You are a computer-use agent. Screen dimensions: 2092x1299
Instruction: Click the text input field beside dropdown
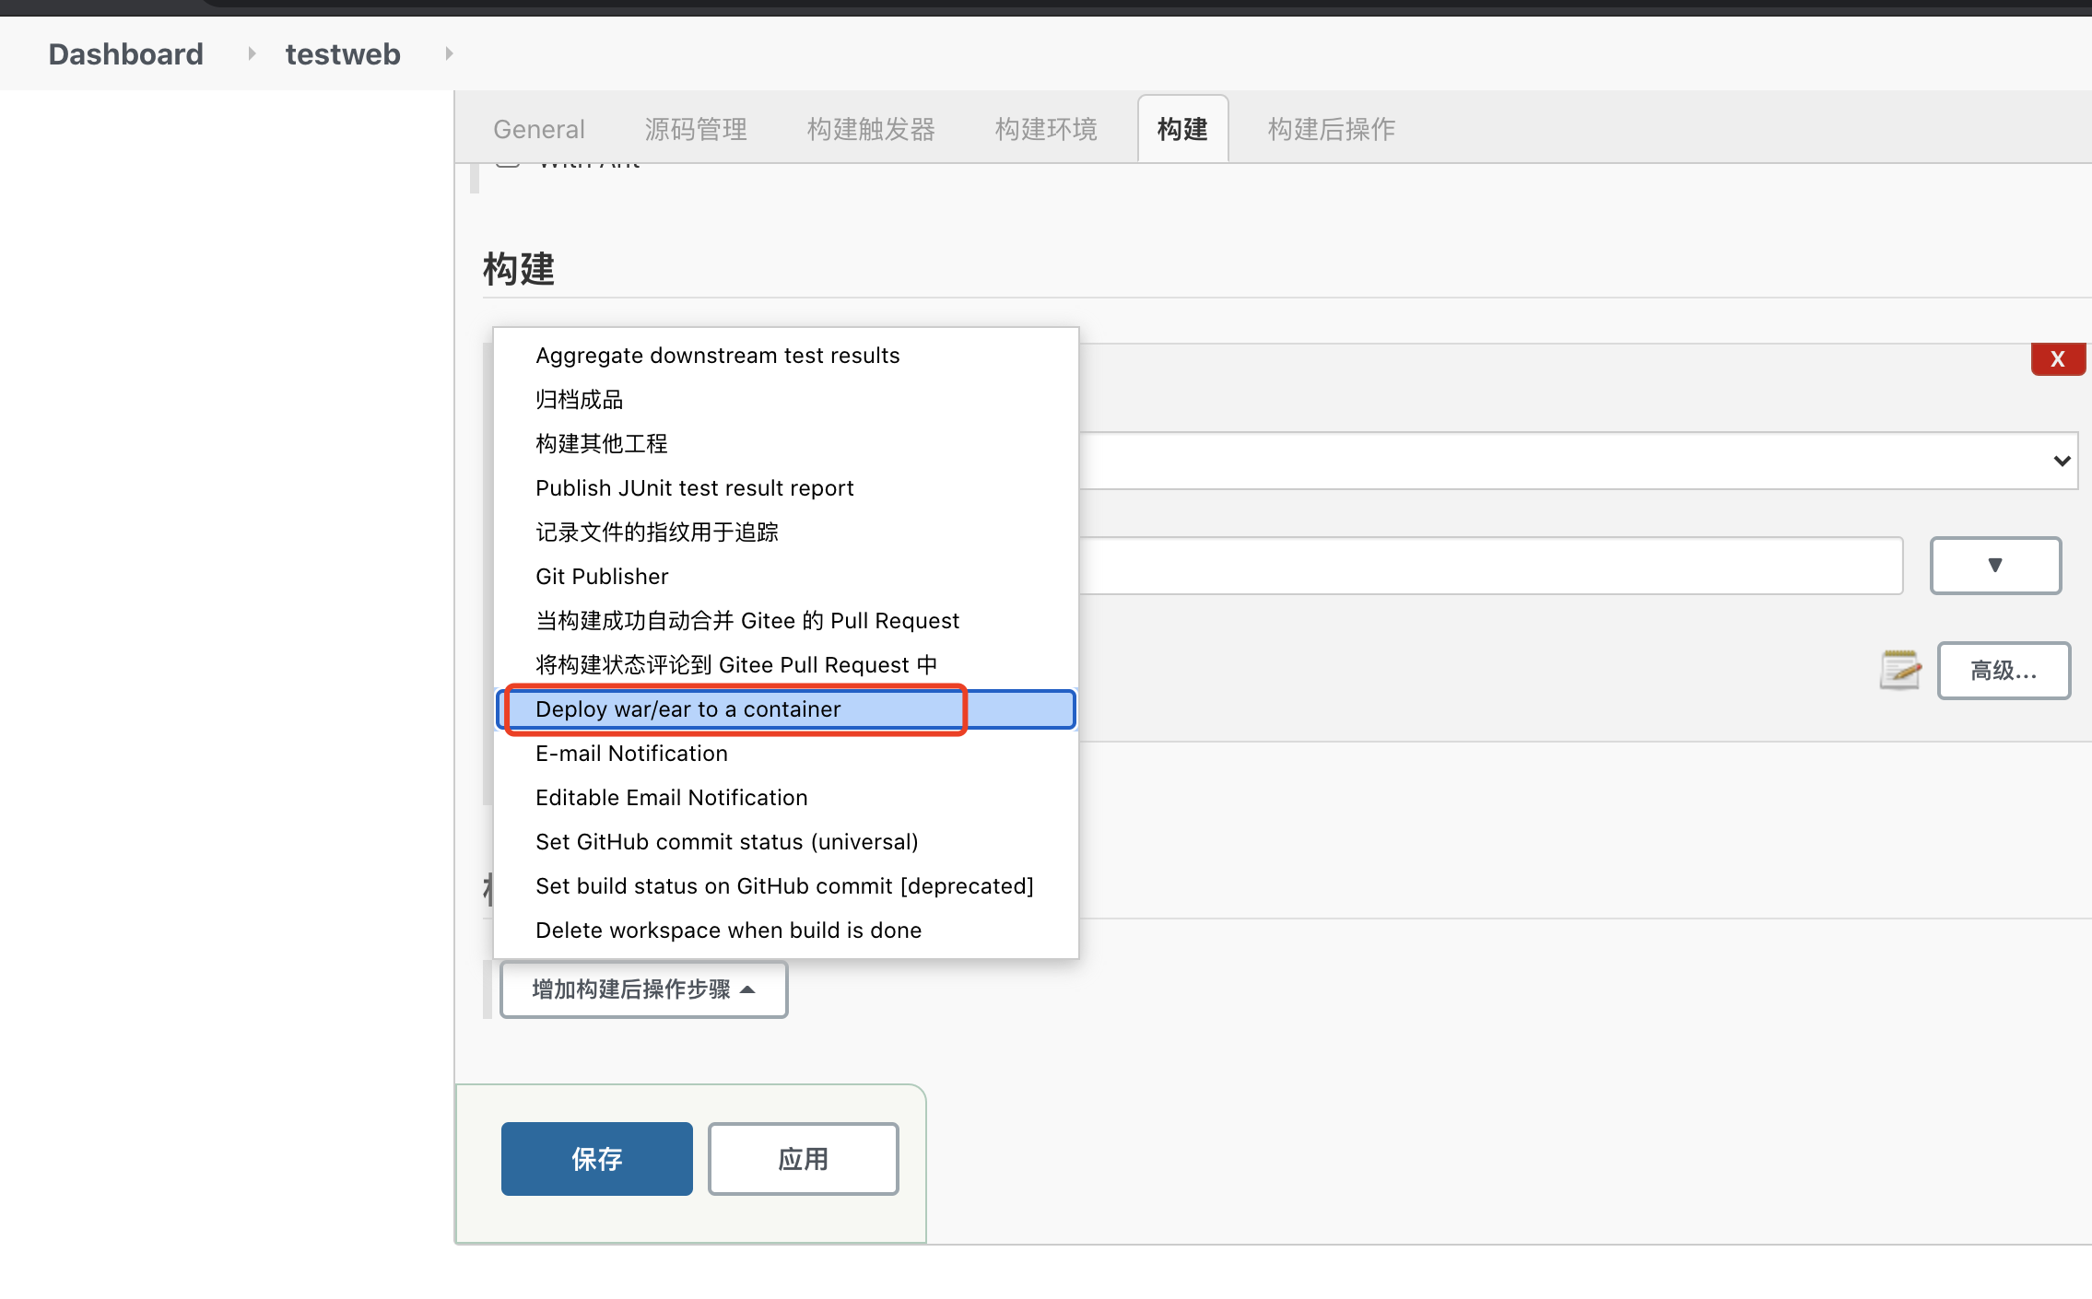[1489, 566]
